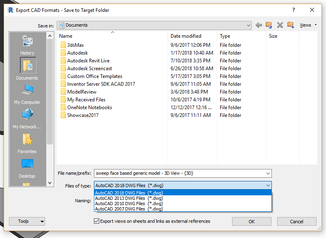Screen dimensions: 326x238
Task: Collapse the Files of type dropdown
Action: coord(268,185)
